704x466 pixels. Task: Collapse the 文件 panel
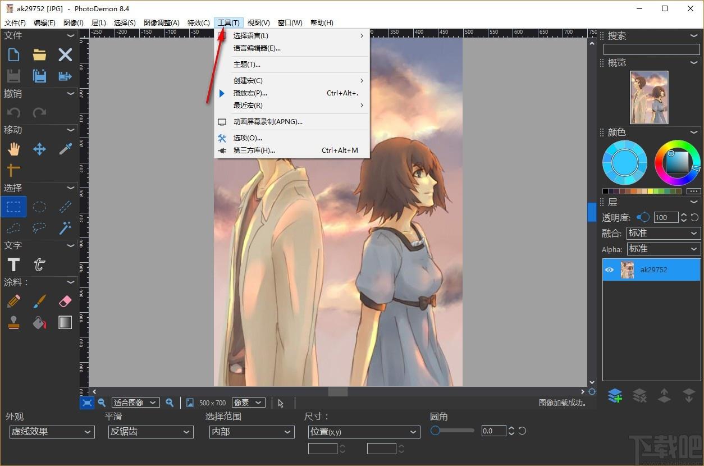71,35
